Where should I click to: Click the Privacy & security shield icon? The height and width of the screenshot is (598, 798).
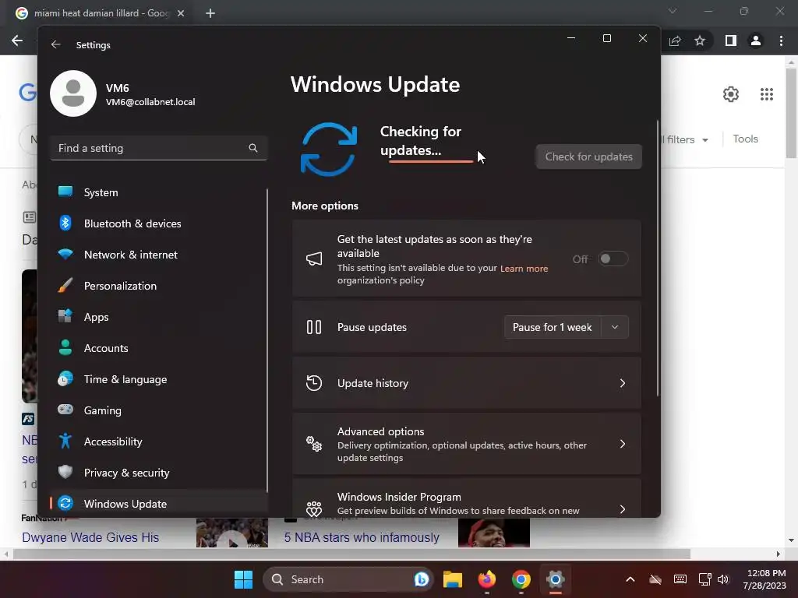point(65,472)
